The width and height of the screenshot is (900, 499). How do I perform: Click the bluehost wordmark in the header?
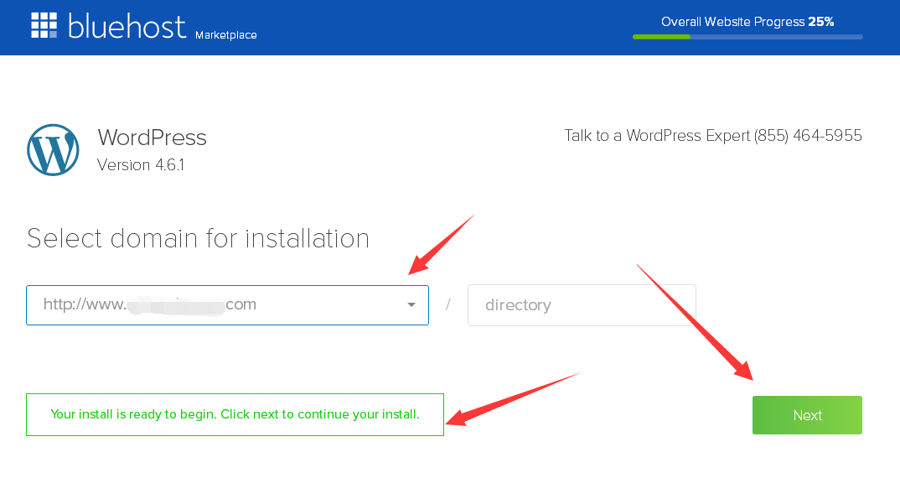[127, 26]
